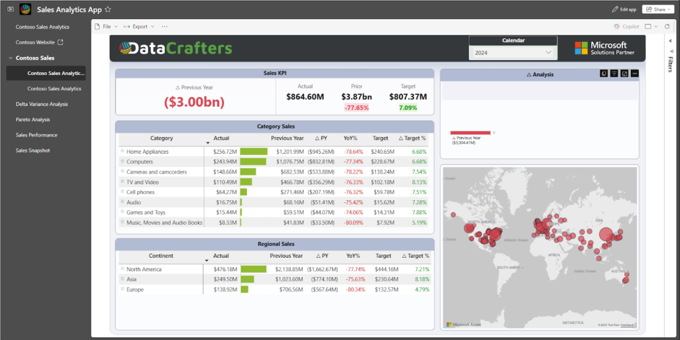The height and width of the screenshot is (340, 680).
Task: Click the $864.60M Actual KPI value
Action: [305, 97]
